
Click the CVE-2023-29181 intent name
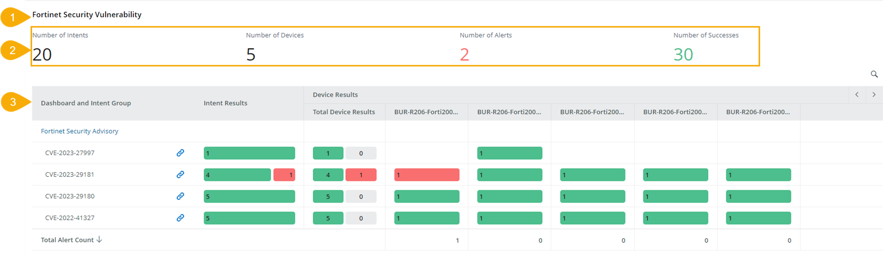point(70,174)
